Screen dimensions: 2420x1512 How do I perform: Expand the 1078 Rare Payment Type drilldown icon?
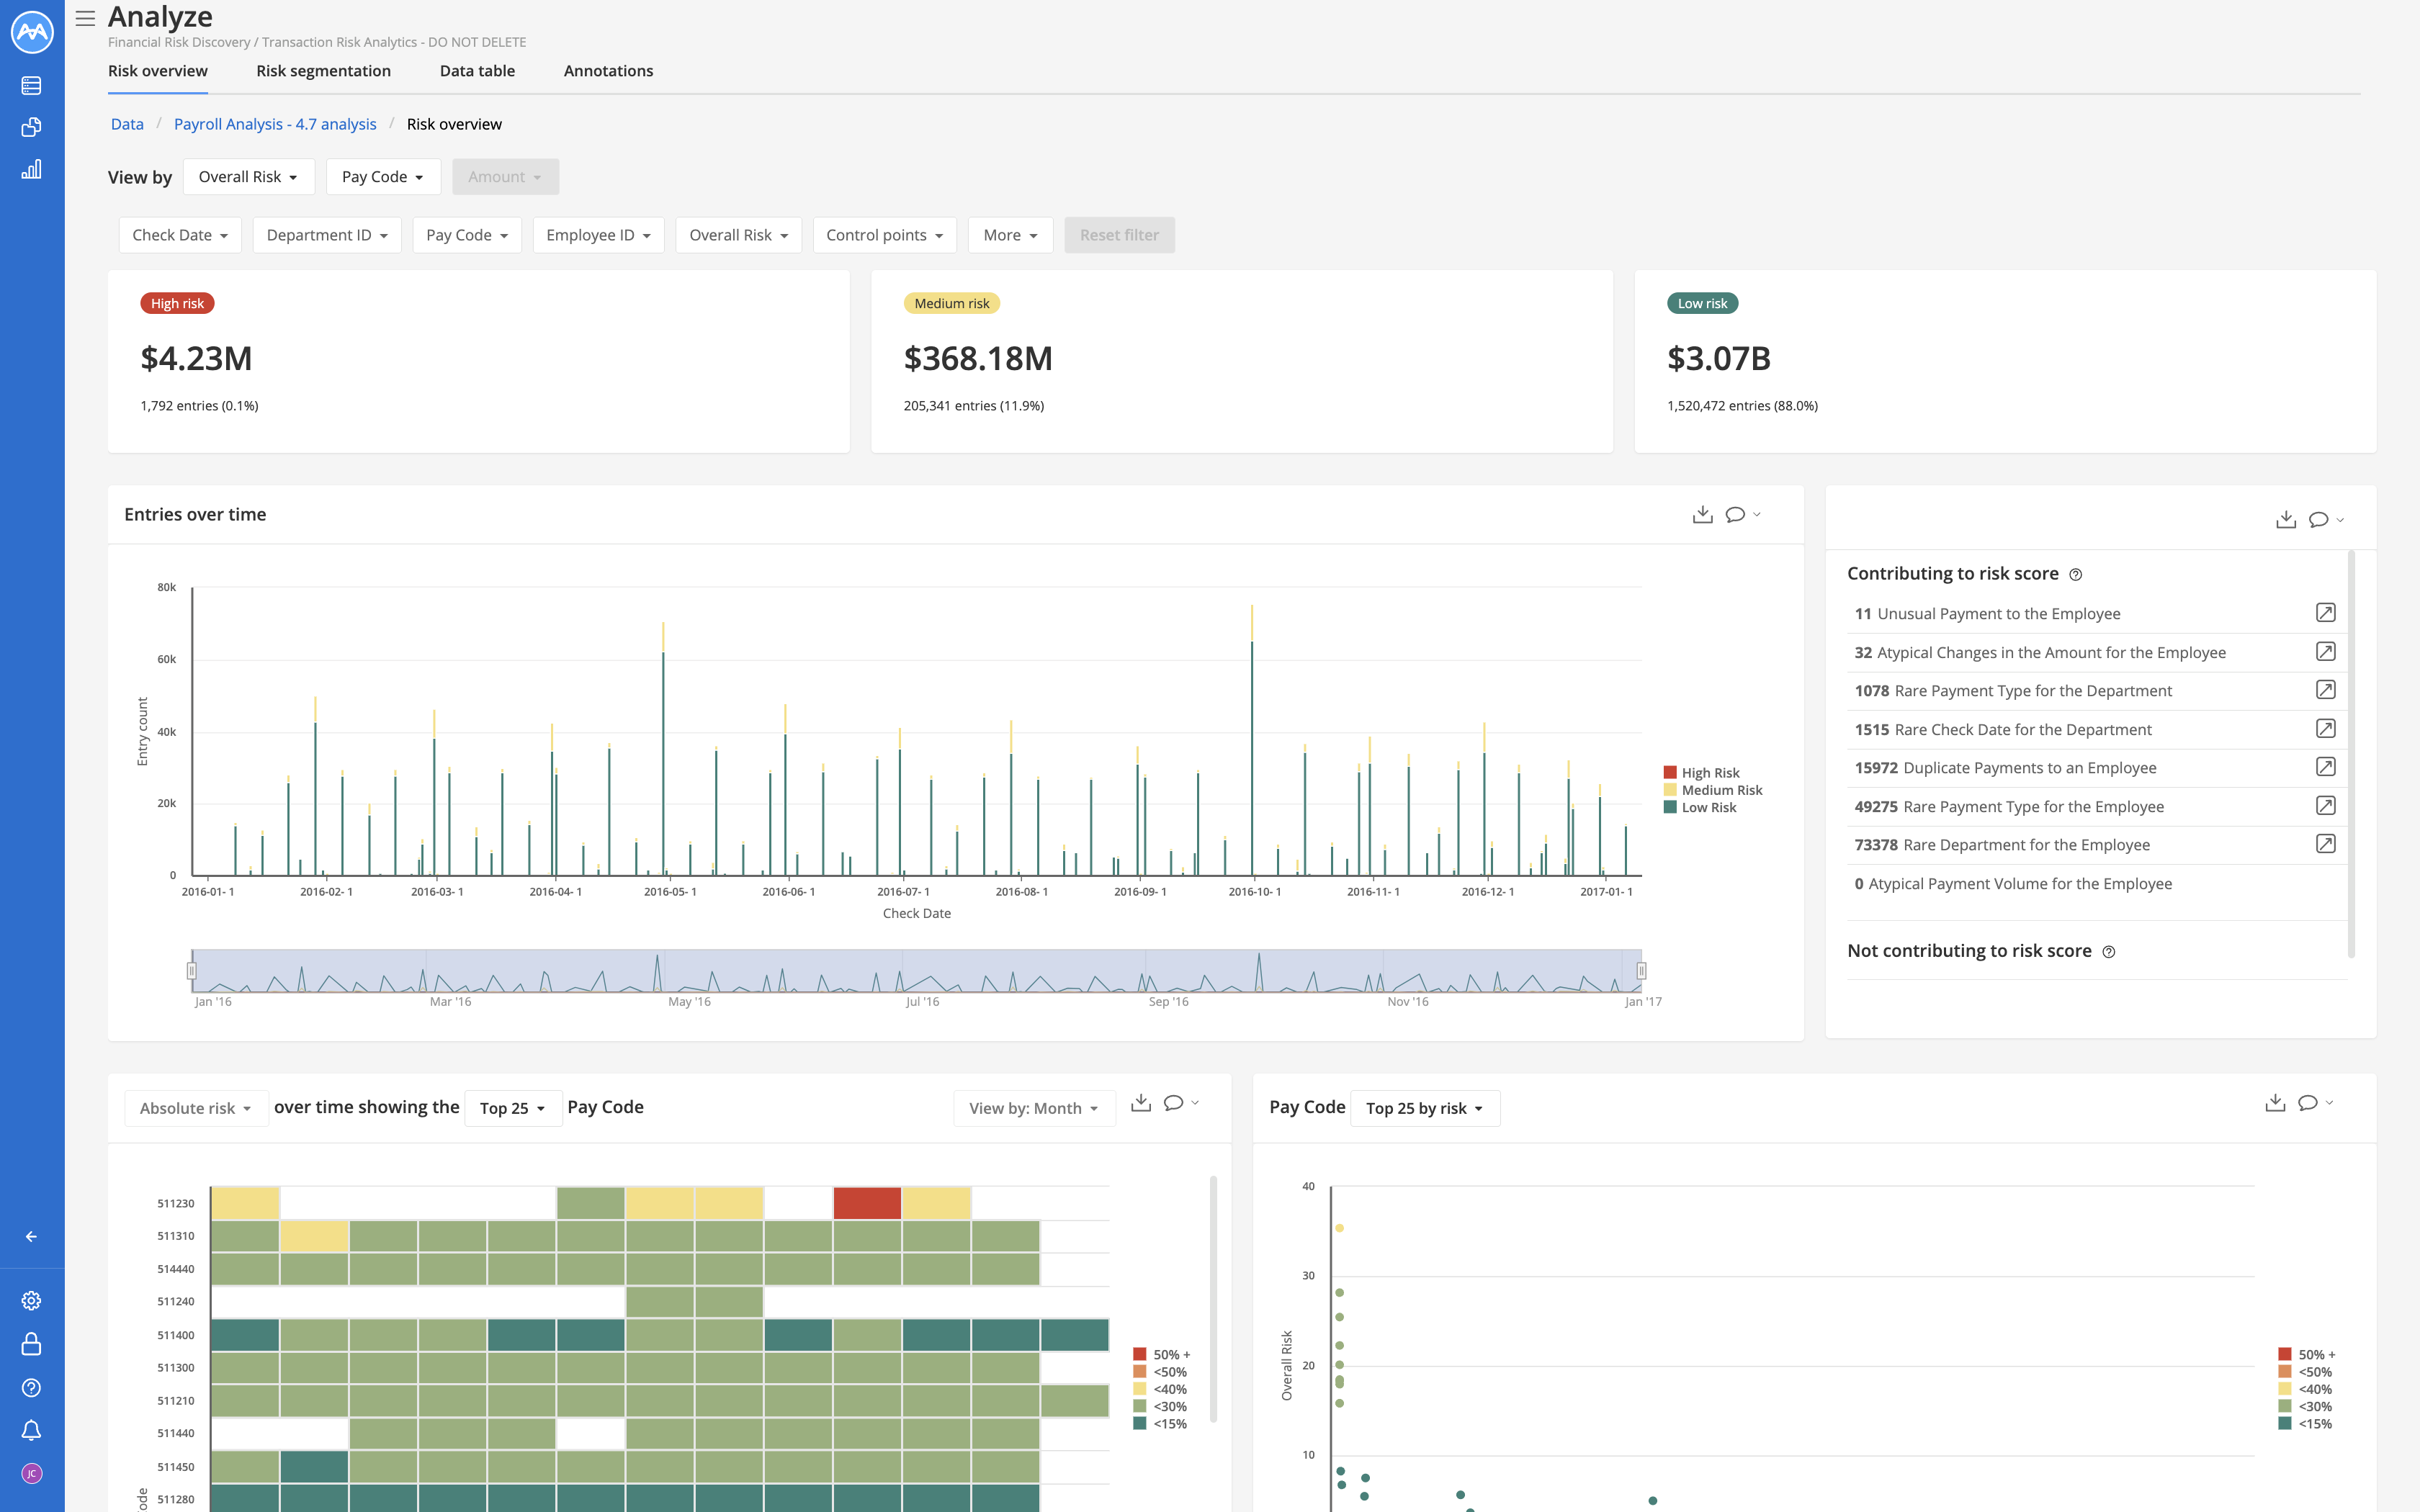2327,690
